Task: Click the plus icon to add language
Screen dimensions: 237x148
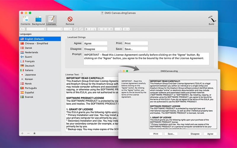Action: click(x=22, y=133)
